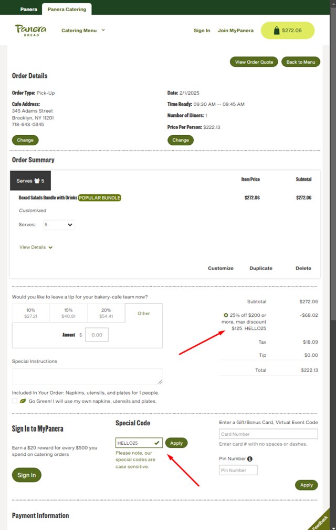Open the Catering Menu dropdown

click(83, 31)
